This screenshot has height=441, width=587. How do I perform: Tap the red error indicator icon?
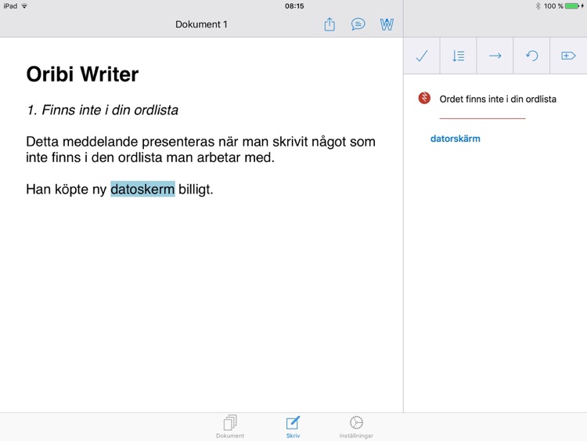coord(424,99)
